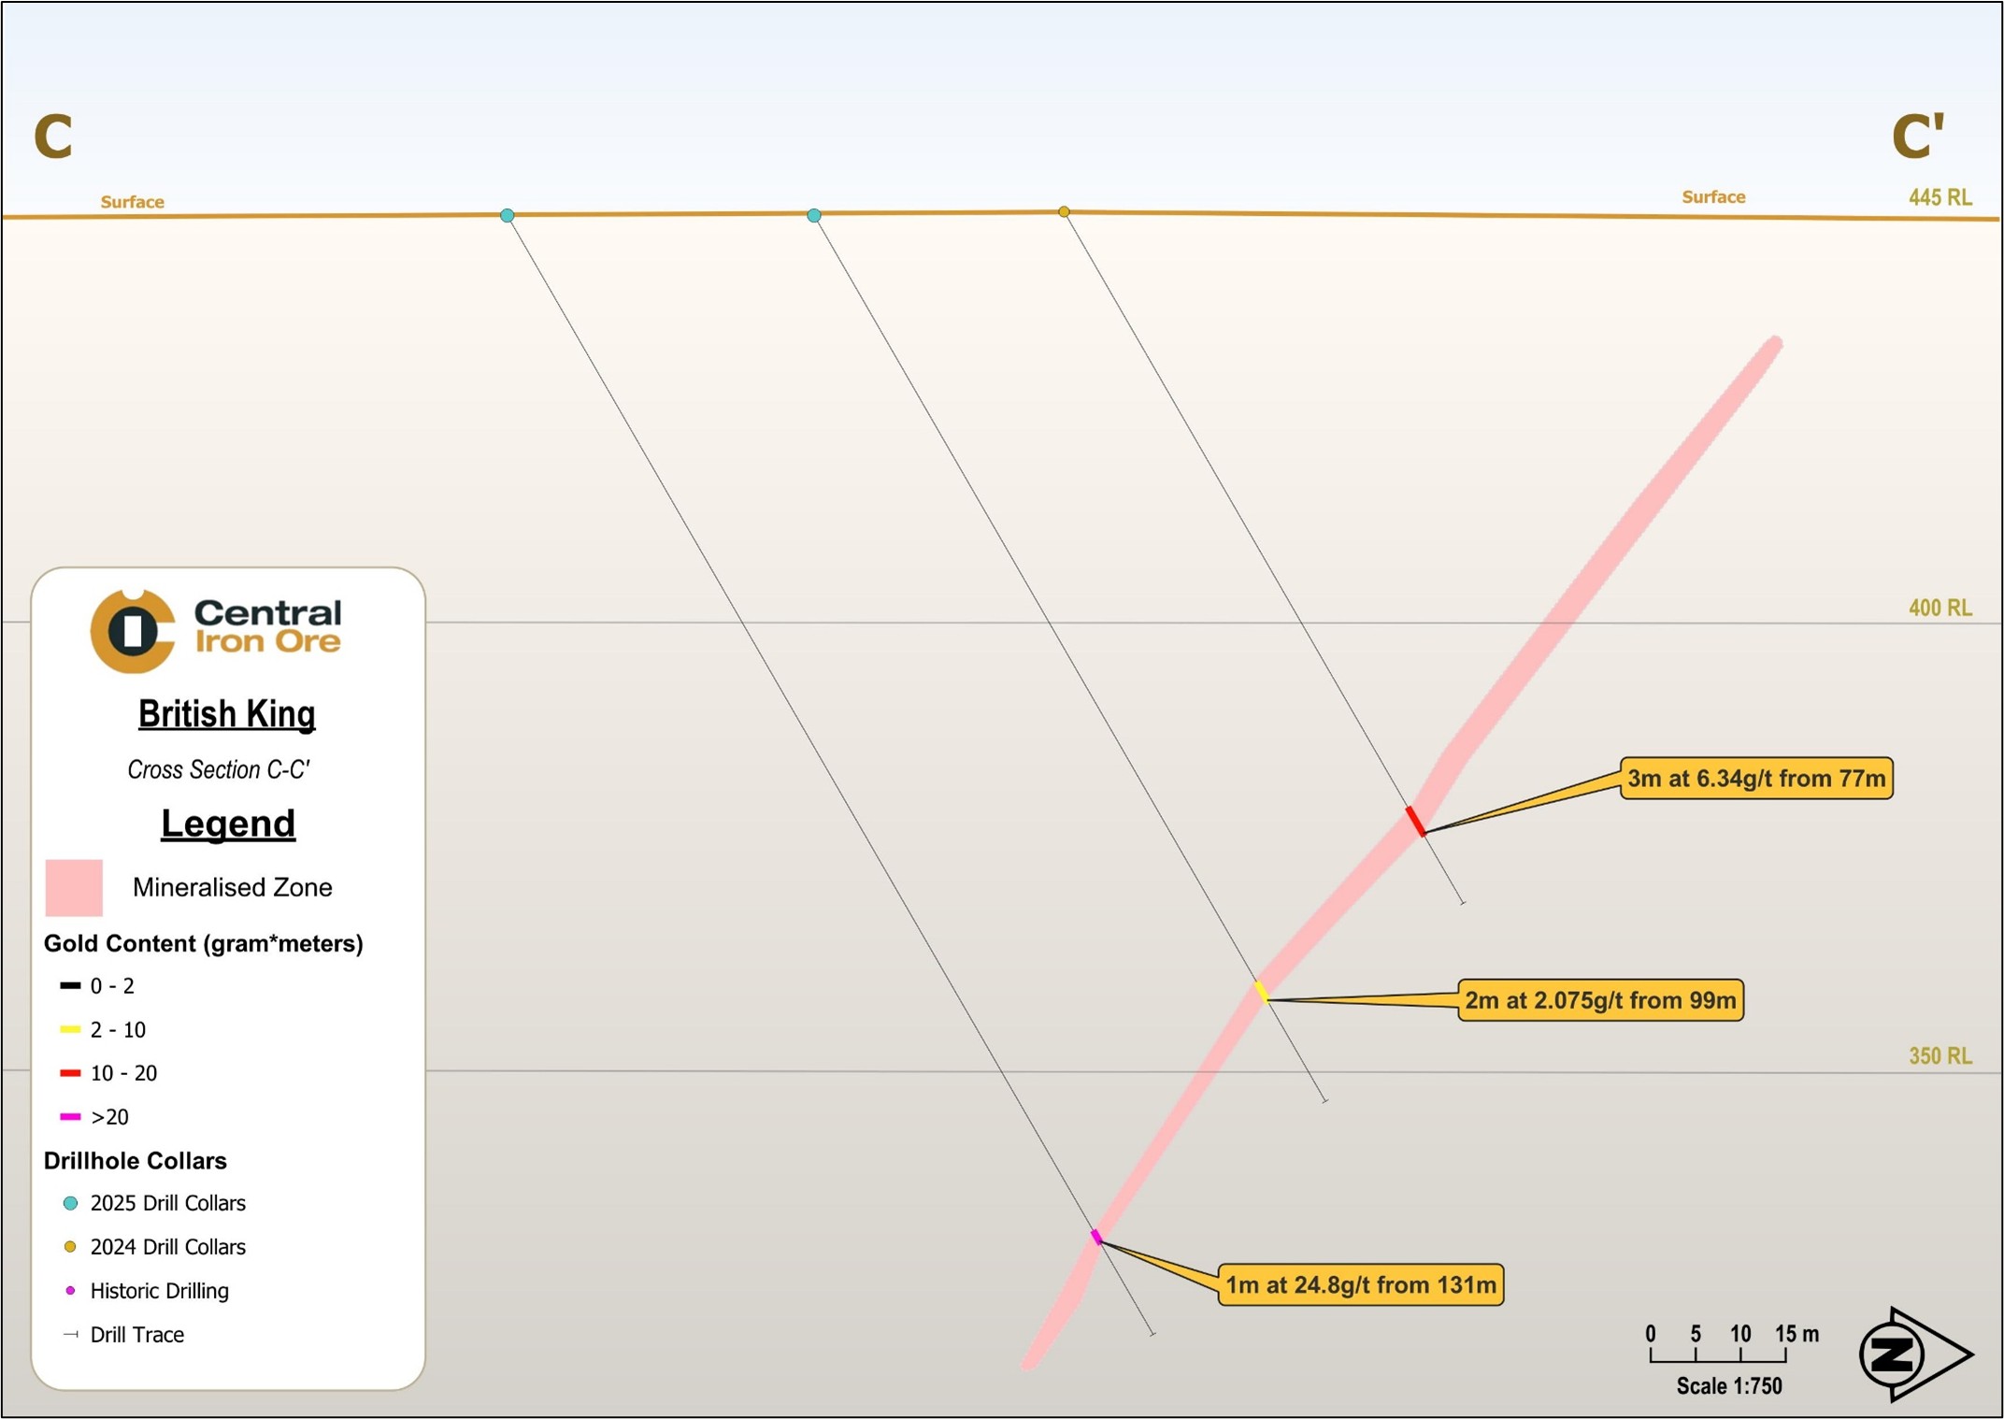The height and width of the screenshot is (1419, 2004).
Task: Click the yellow intercept segment on drill trace
Action: tap(1261, 991)
